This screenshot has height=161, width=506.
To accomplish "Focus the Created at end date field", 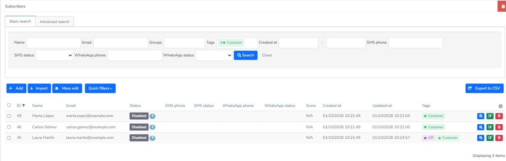I will pos(346,43).
